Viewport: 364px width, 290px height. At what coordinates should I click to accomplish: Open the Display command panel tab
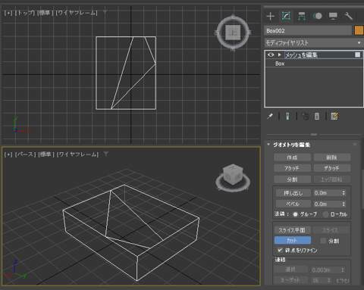[333, 16]
